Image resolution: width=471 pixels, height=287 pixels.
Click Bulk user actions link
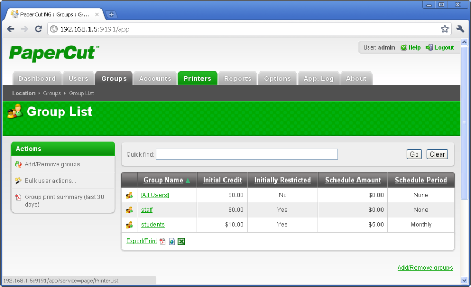coord(50,181)
